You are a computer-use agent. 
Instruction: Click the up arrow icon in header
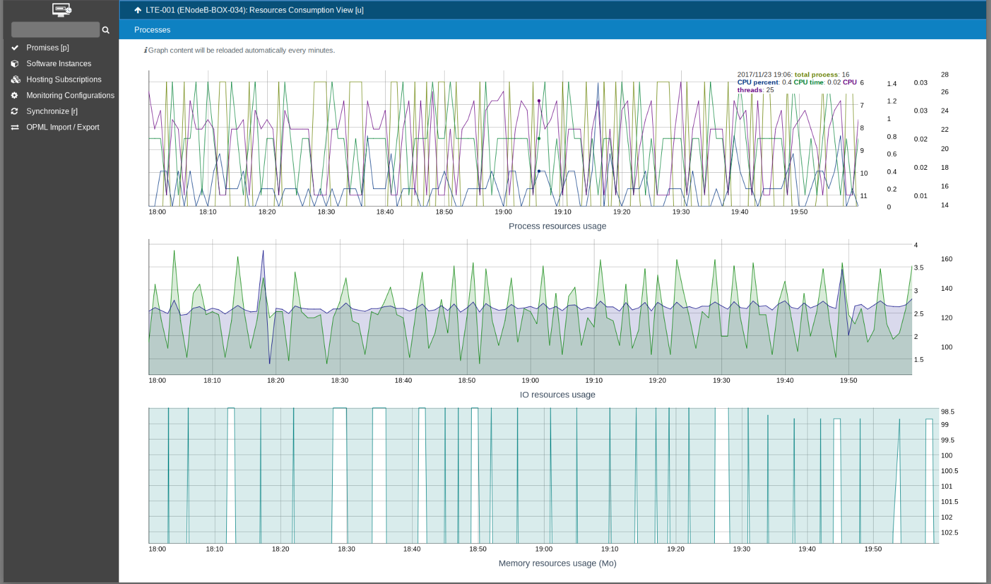coord(138,10)
